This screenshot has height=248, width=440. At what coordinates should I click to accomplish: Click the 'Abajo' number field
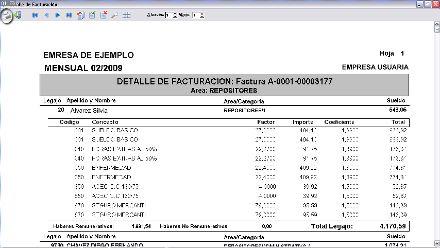click(195, 15)
